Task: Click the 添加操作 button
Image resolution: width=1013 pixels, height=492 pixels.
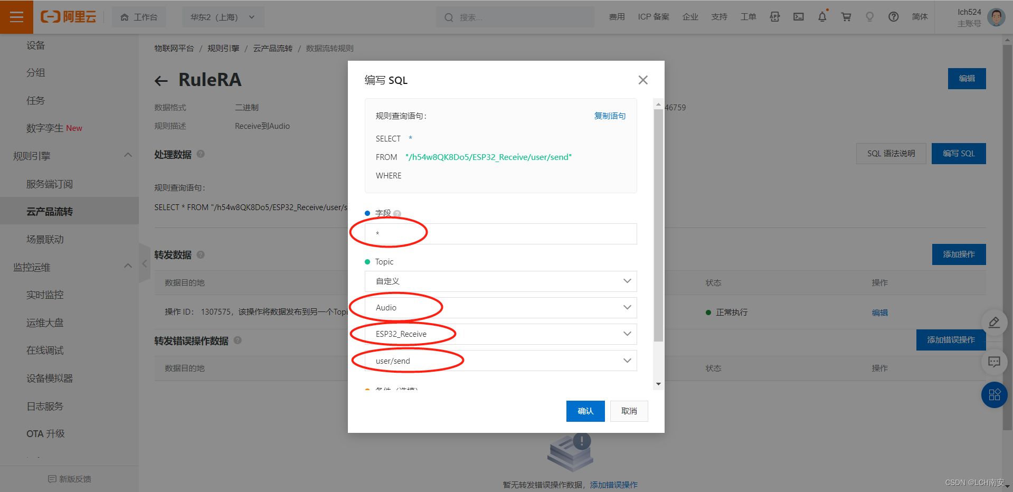Action: pyautogui.click(x=959, y=254)
